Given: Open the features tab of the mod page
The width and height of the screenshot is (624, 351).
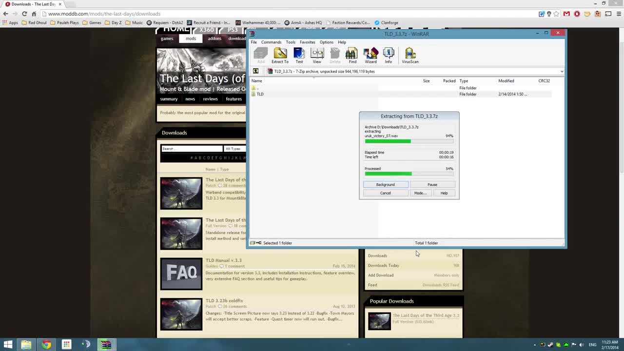Looking at the screenshot, I should [234, 99].
